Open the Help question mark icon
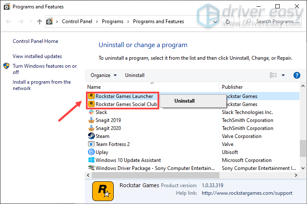 point(297,75)
